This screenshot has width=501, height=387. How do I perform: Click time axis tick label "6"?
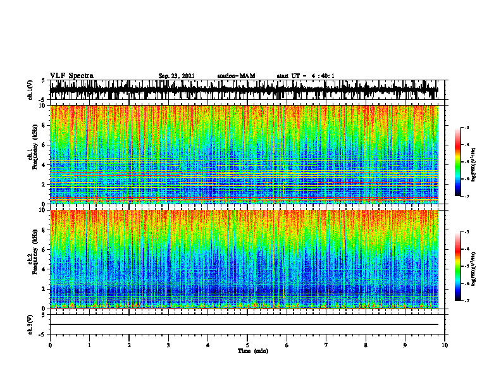coord(287,345)
